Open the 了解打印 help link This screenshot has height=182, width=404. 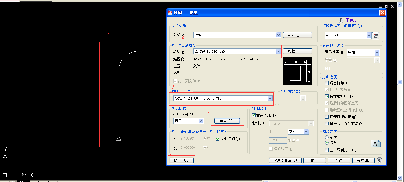[x=353, y=20]
